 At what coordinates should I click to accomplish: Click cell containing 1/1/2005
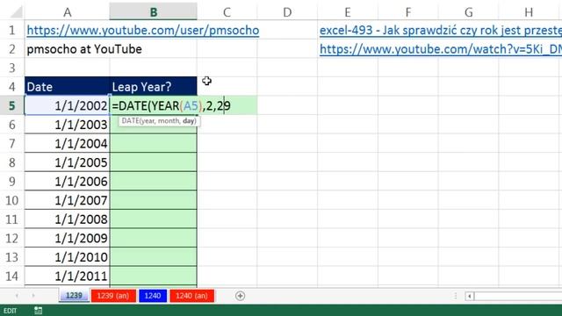pyautogui.click(x=67, y=162)
